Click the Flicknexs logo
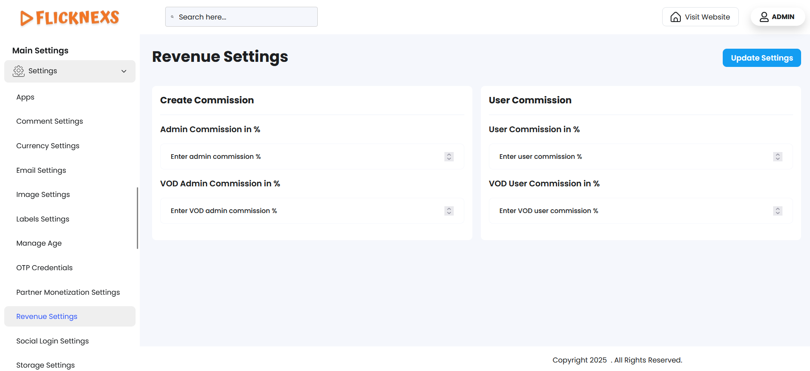The width and height of the screenshot is (810, 371). tap(70, 18)
